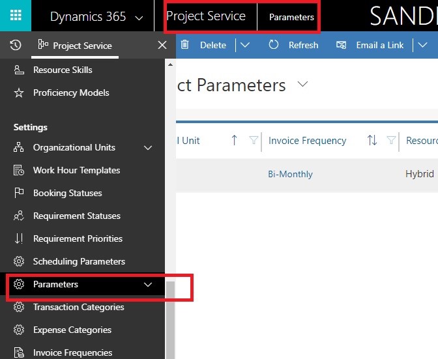Filter the Invoice Frequency column
The image size is (438, 359).
(391, 141)
